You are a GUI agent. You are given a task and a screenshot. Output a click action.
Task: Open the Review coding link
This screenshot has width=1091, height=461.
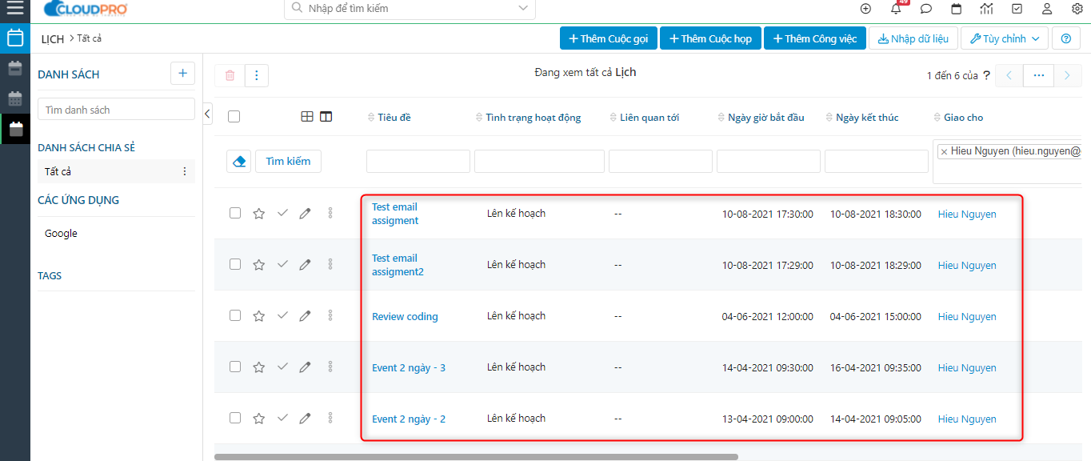click(405, 317)
